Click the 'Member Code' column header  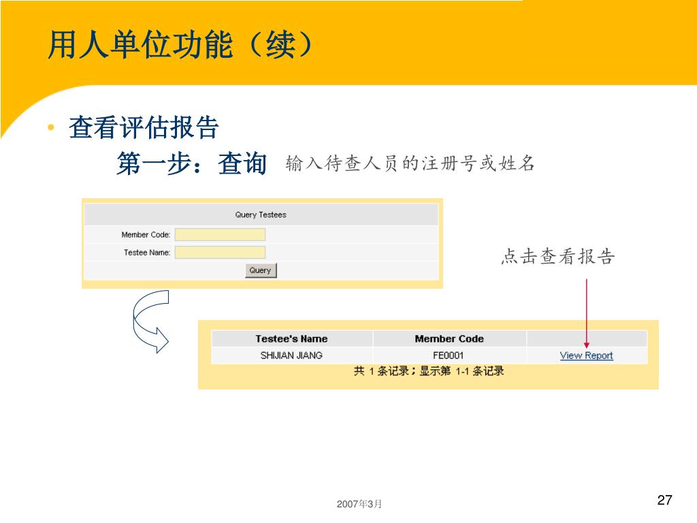(449, 339)
